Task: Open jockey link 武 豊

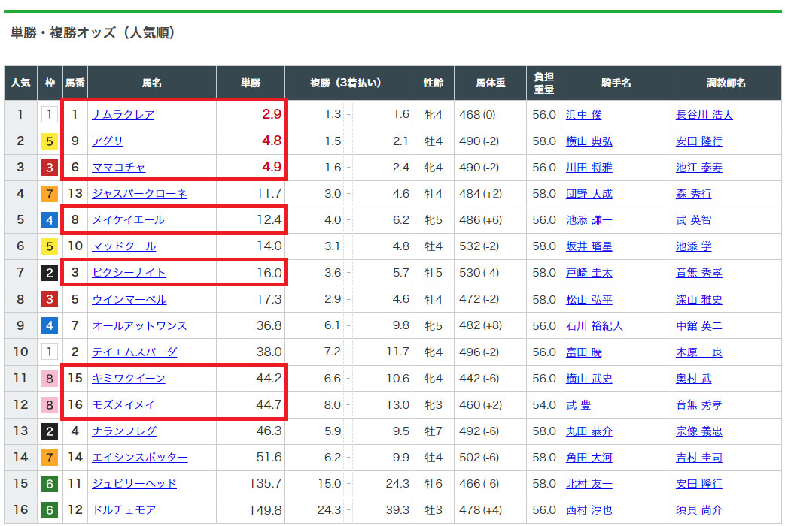Action: [x=578, y=404]
